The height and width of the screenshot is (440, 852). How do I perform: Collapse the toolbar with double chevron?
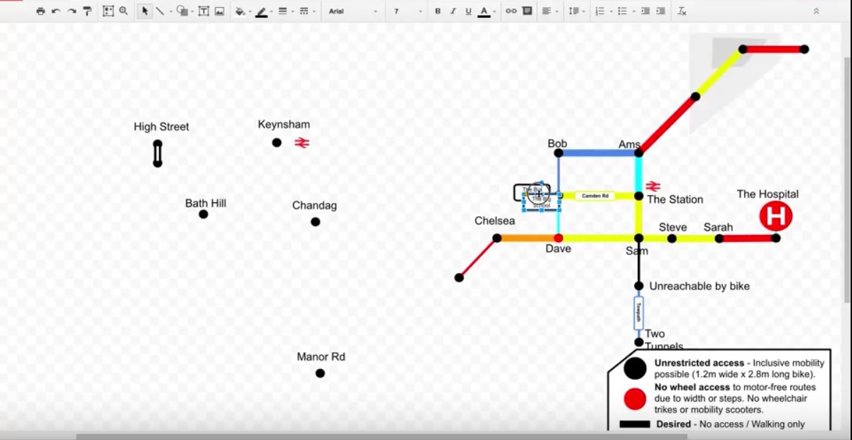tap(816, 11)
